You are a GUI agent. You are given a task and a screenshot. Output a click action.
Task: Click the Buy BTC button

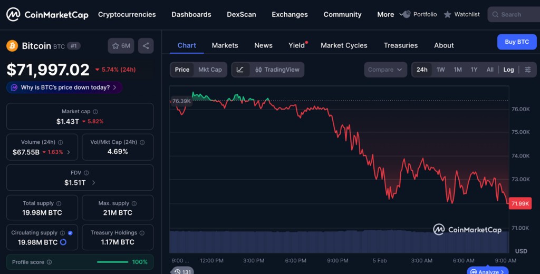tap(517, 42)
